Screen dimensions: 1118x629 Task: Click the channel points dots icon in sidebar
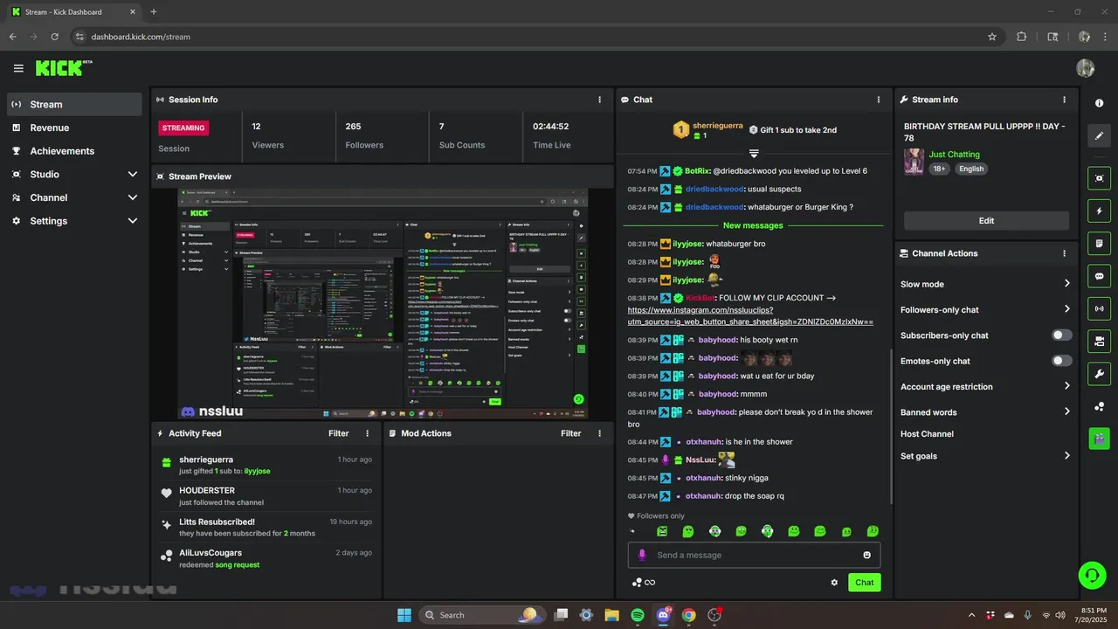click(1099, 406)
